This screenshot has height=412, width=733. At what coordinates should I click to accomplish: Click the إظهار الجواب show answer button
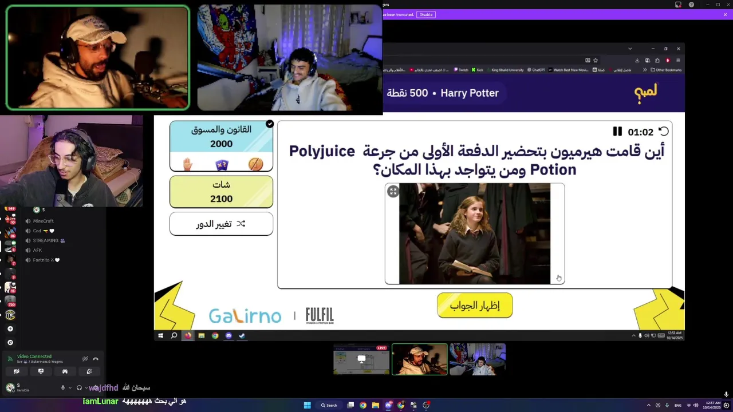(x=475, y=306)
